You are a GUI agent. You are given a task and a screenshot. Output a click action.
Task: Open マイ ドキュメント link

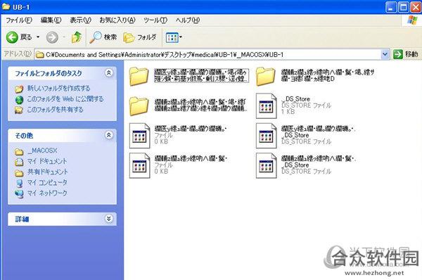[47, 161]
